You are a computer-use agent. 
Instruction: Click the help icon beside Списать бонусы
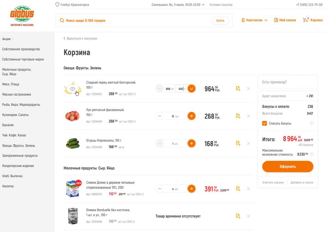pyautogui.click(x=311, y=123)
